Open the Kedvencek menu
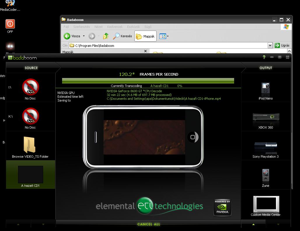This screenshot has height=231, width=300. [x=115, y=27]
